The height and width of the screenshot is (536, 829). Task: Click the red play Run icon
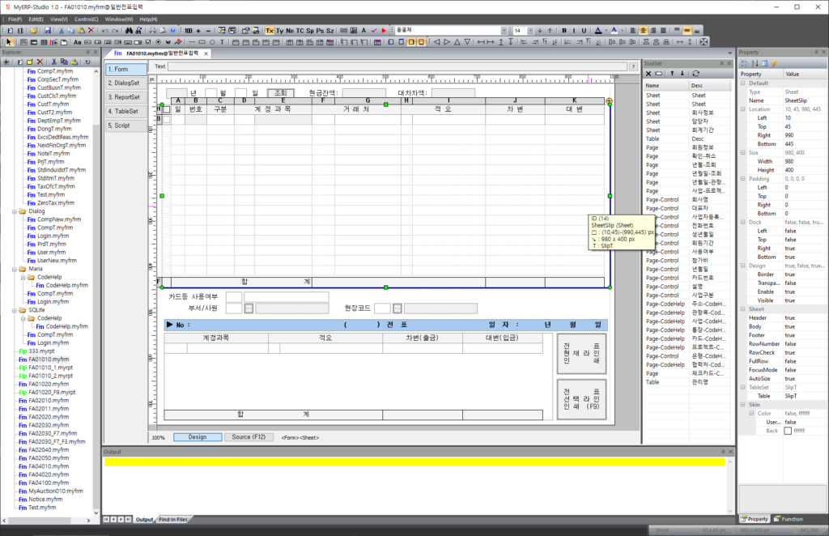pos(385,31)
